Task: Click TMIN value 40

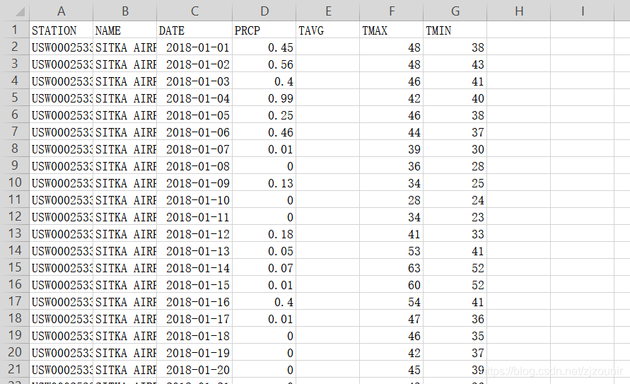Action: click(x=455, y=98)
